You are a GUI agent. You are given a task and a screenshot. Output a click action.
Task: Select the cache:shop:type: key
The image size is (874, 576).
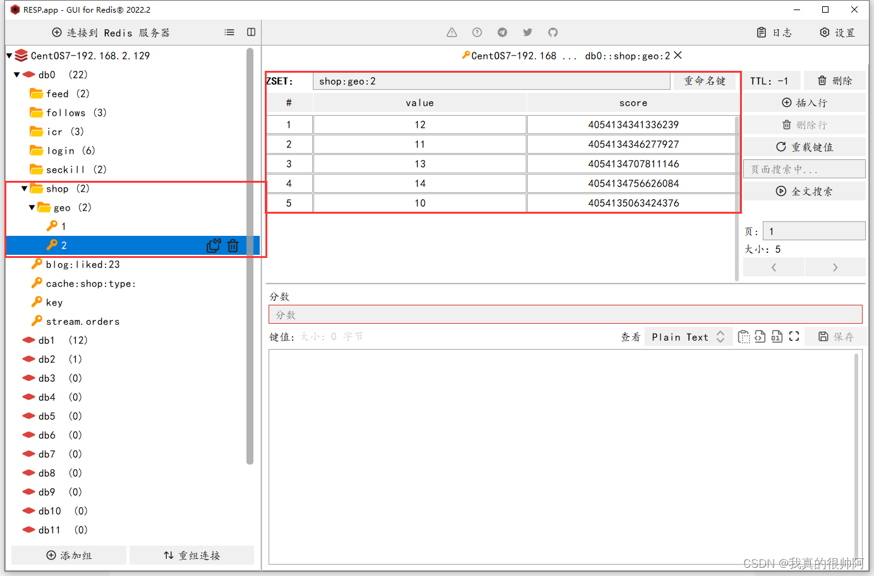click(x=90, y=283)
